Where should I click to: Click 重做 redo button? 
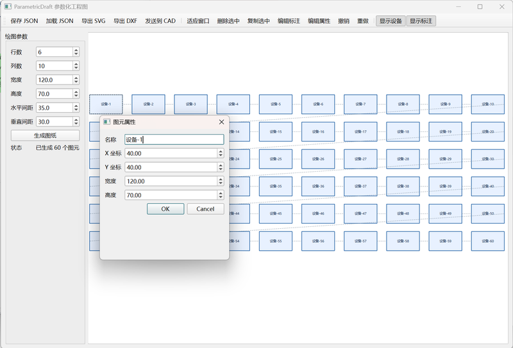[x=363, y=21]
